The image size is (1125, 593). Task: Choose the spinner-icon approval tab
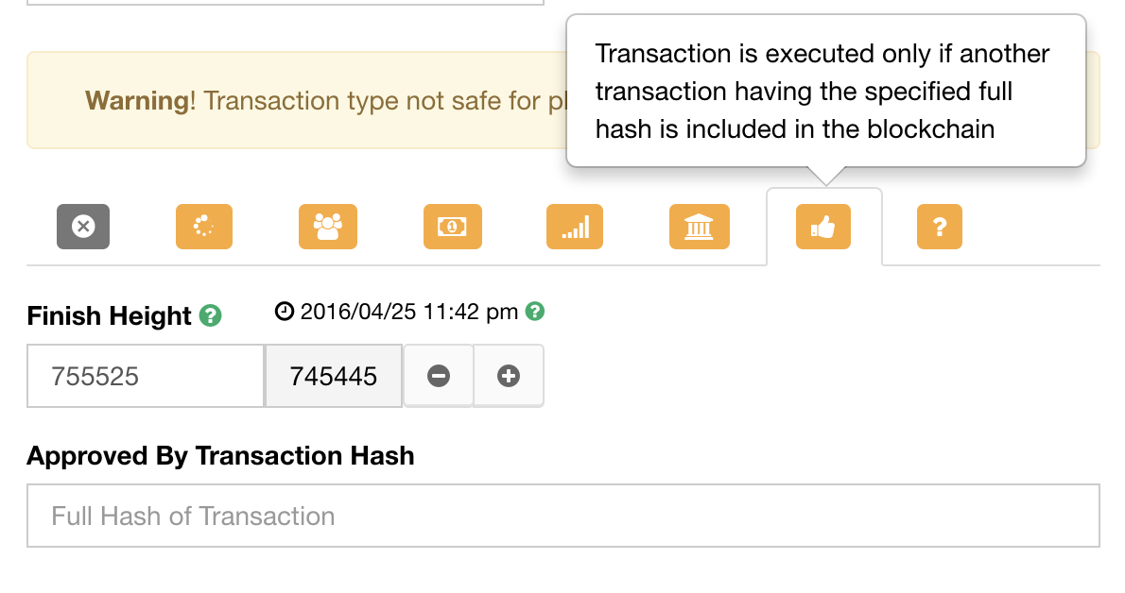204,227
